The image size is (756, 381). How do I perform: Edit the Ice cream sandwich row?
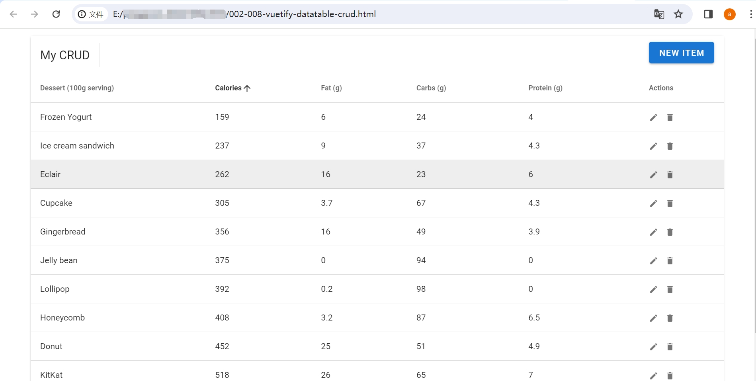(x=653, y=146)
